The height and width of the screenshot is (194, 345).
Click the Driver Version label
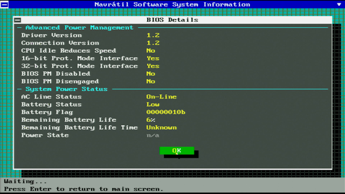tap(52, 36)
